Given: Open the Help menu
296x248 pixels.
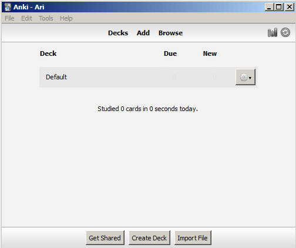Looking at the screenshot, I should click(66, 18).
